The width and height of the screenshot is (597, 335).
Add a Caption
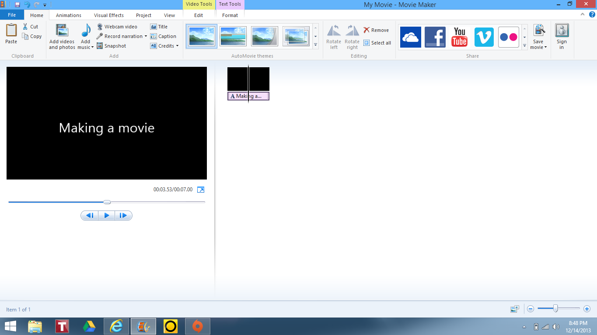(163, 36)
